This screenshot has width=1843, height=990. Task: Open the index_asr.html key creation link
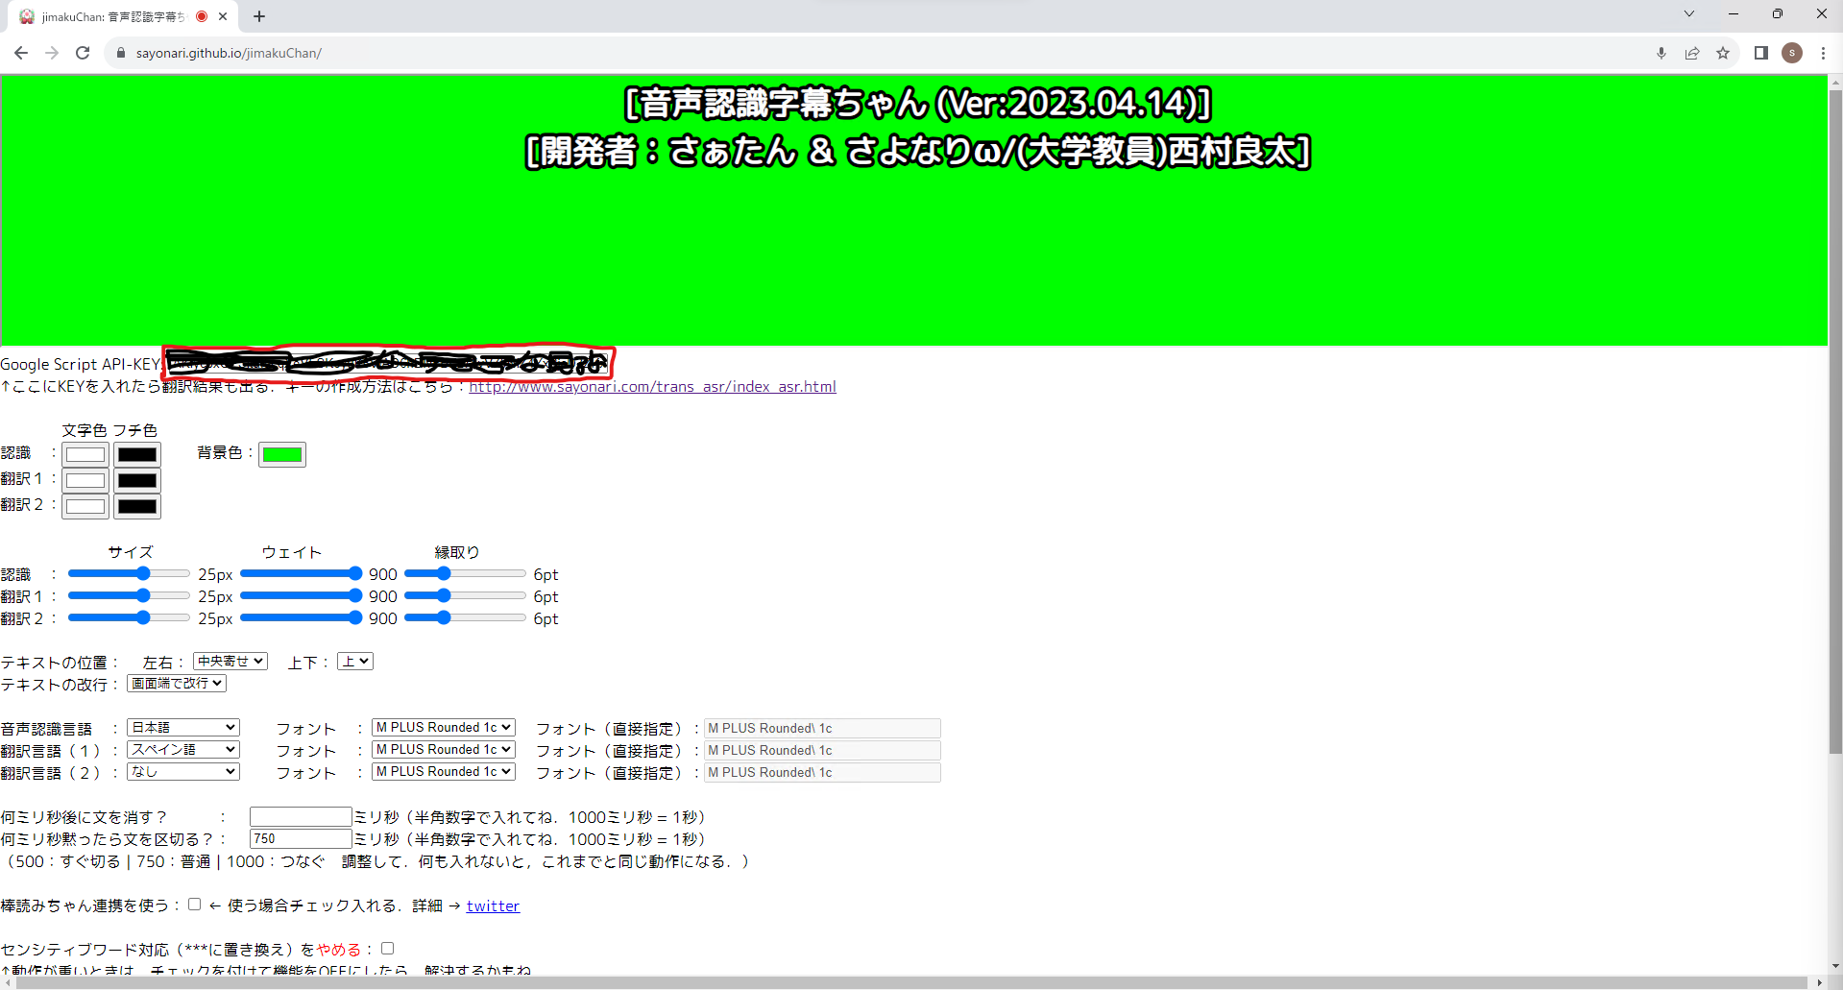(652, 386)
